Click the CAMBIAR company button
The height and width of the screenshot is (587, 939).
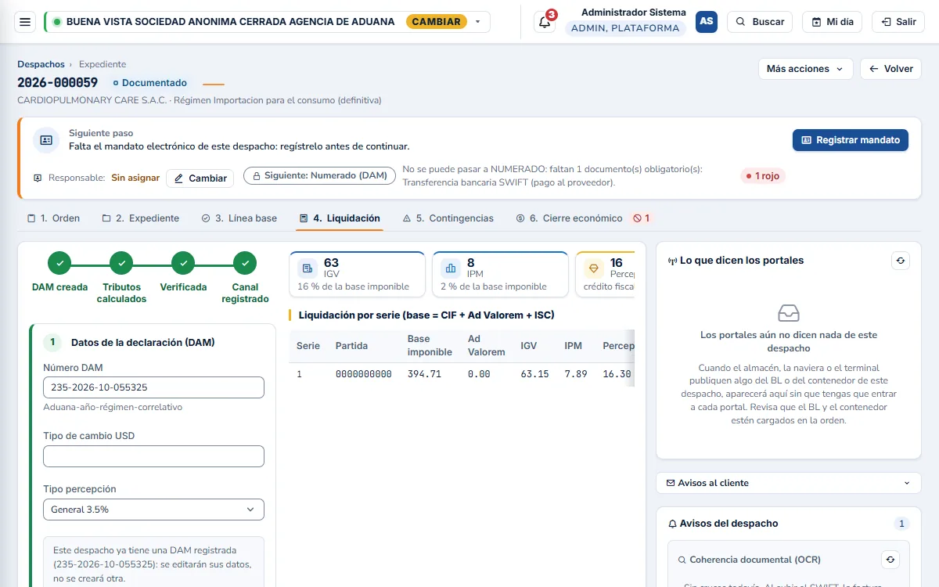pyautogui.click(x=437, y=22)
